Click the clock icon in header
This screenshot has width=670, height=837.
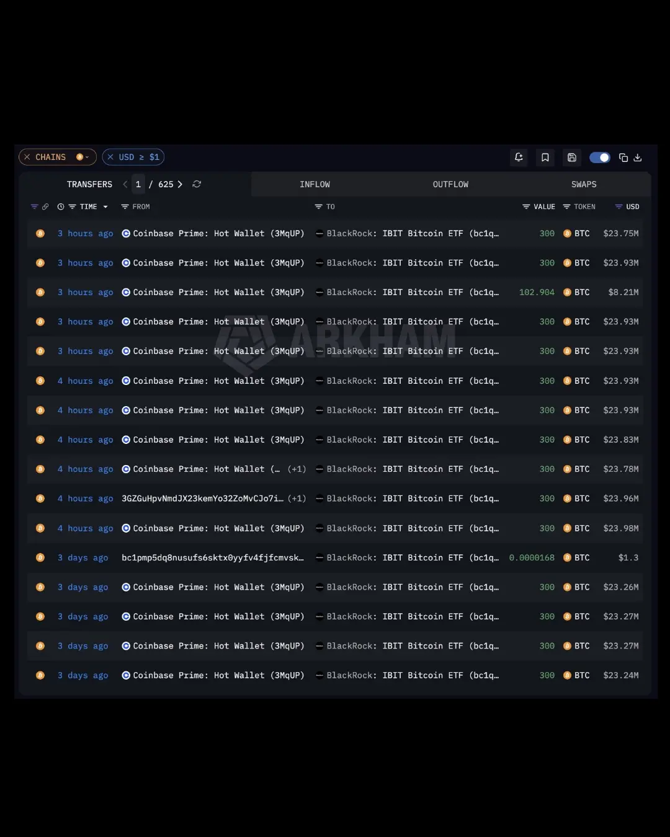tap(61, 206)
